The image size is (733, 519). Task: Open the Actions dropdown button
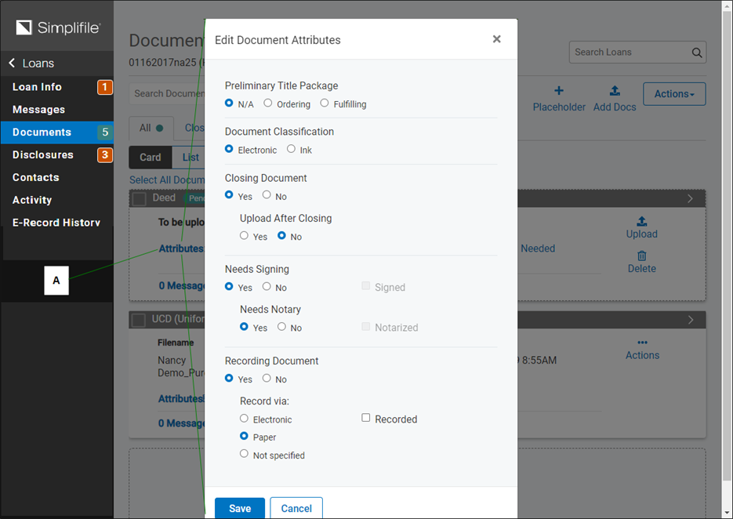674,94
